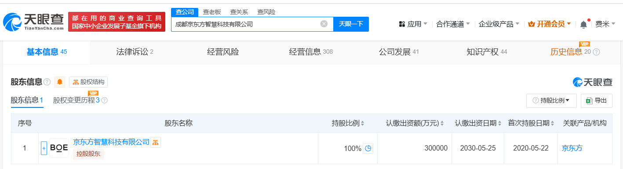The height and width of the screenshot is (169, 623).
Task: Open the pie chart icon next to 100%
Action: (368, 148)
